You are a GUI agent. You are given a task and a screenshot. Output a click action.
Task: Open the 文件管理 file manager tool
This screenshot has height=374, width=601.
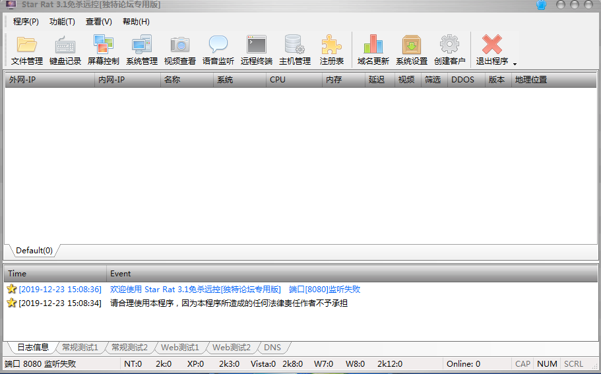coord(27,50)
